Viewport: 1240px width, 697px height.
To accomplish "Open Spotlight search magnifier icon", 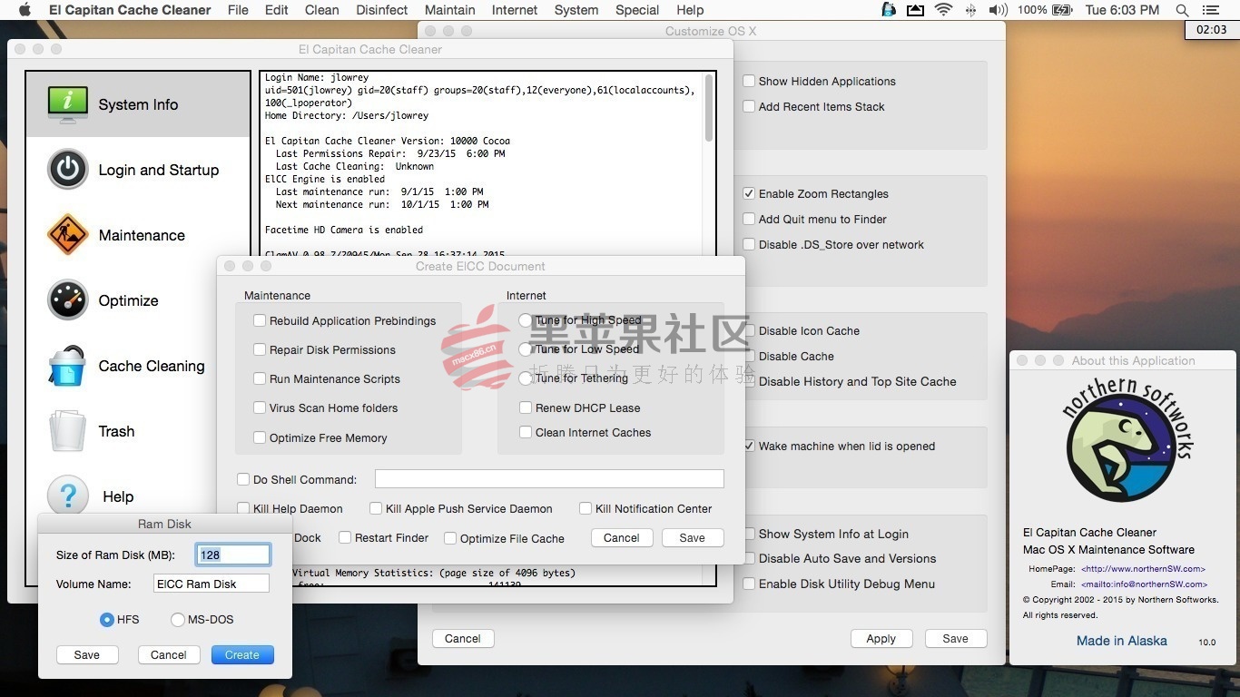I will (1182, 10).
